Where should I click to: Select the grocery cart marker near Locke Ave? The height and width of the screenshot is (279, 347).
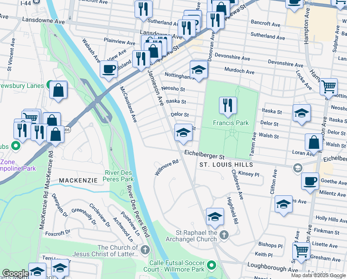(328, 87)
